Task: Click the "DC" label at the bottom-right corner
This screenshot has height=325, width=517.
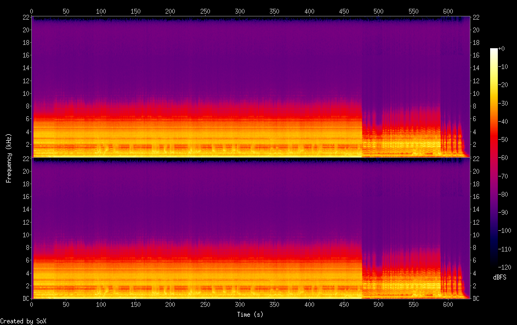Action: (476, 299)
